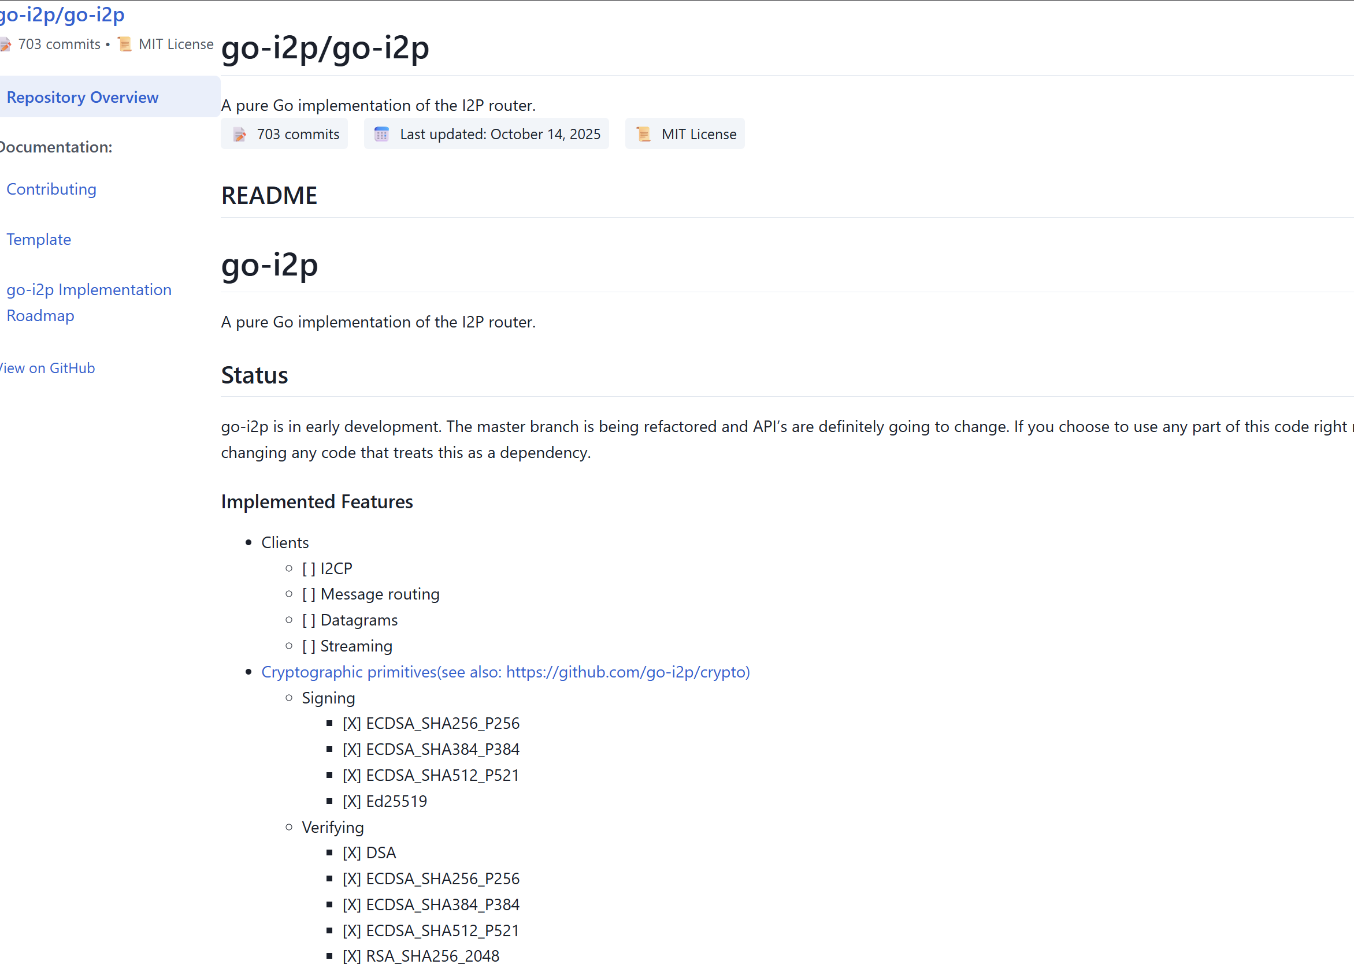Click the README section heading
This screenshot has width=1354, height=968.
click(x=269, y=196)
